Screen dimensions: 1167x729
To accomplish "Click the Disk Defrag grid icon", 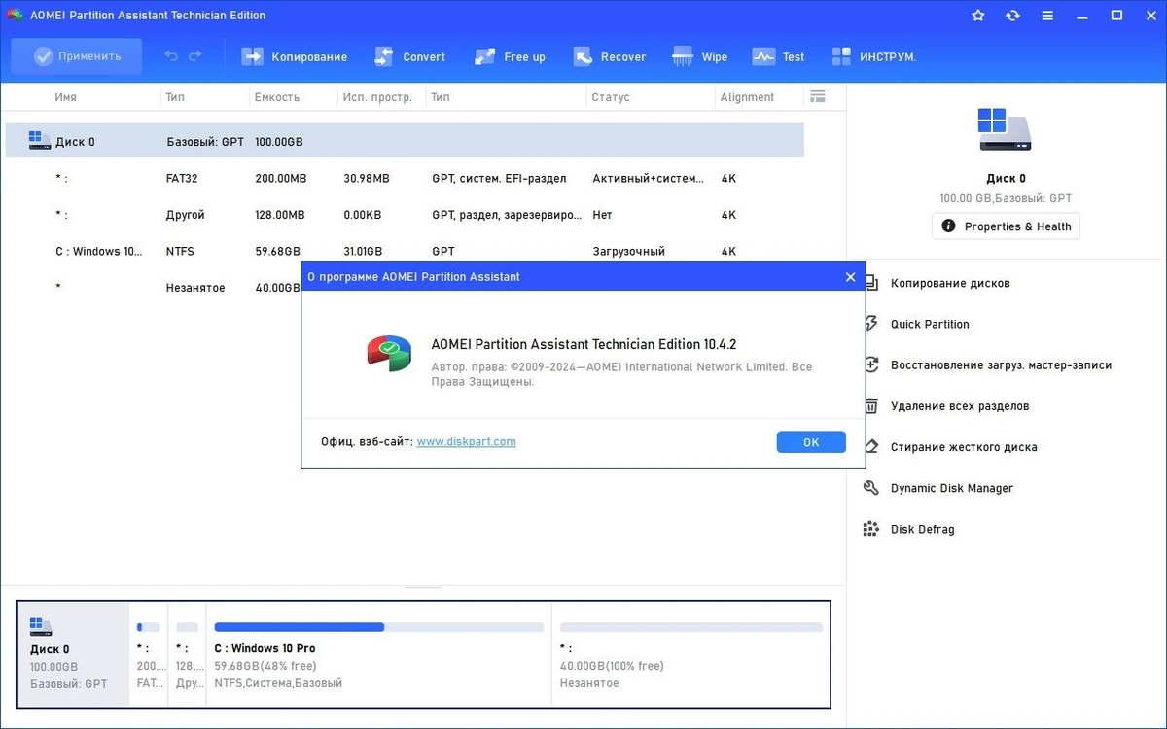I will point(871,529).
